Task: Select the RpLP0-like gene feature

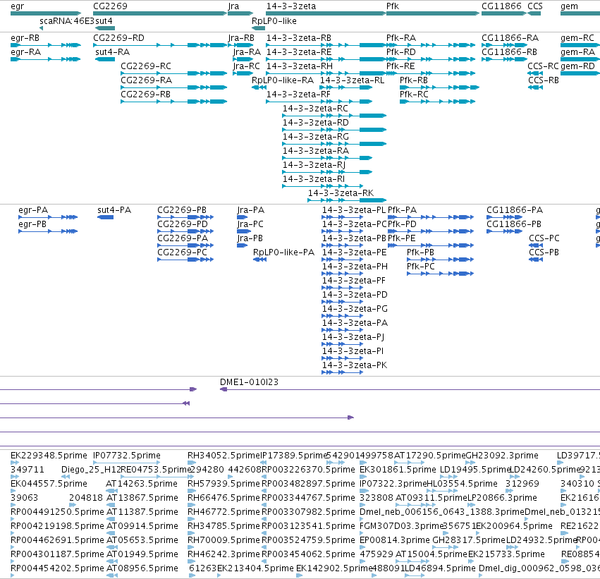Action: click(x=258, y=28)
